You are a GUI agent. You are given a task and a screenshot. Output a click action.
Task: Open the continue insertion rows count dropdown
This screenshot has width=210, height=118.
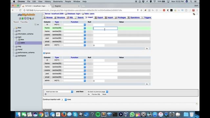tap(64, 100)
